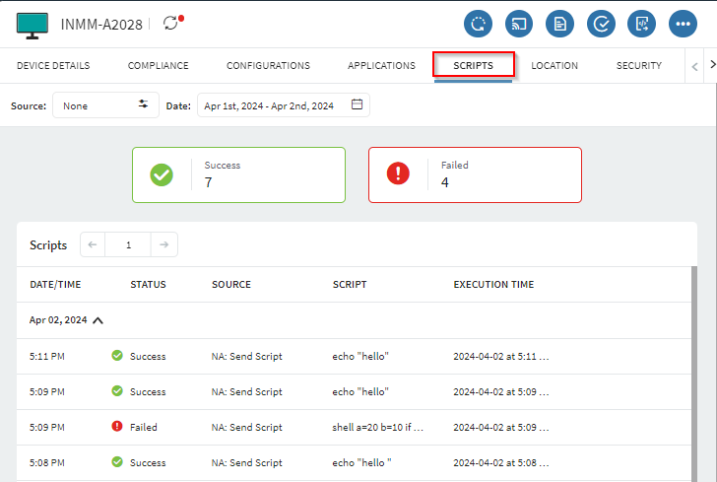The image size is (717, 482).
Task: Collapse the Apr 02, 2024 group
Action: coord(98,320)
